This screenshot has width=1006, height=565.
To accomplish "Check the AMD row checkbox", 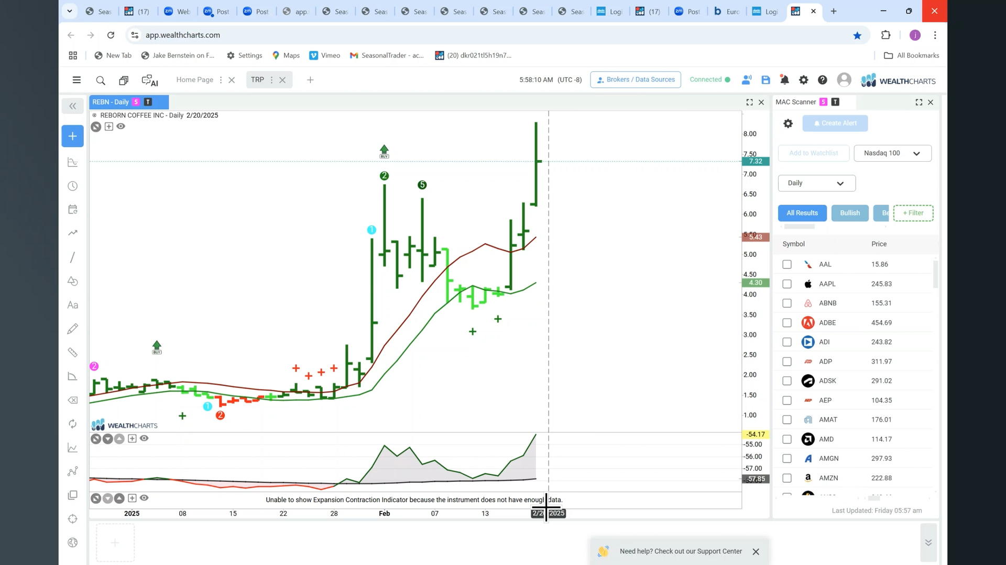I will pyautogui.click(x=787, y=439).
